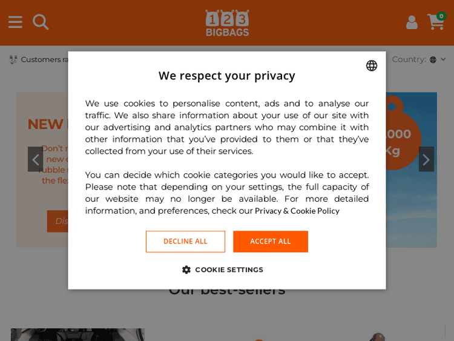Open the Cookie Settings text link

[x=229, y=270]
